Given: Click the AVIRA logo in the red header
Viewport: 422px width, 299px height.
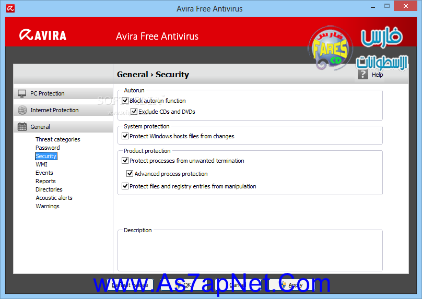Looking at the screenshot, I should 43,35.
